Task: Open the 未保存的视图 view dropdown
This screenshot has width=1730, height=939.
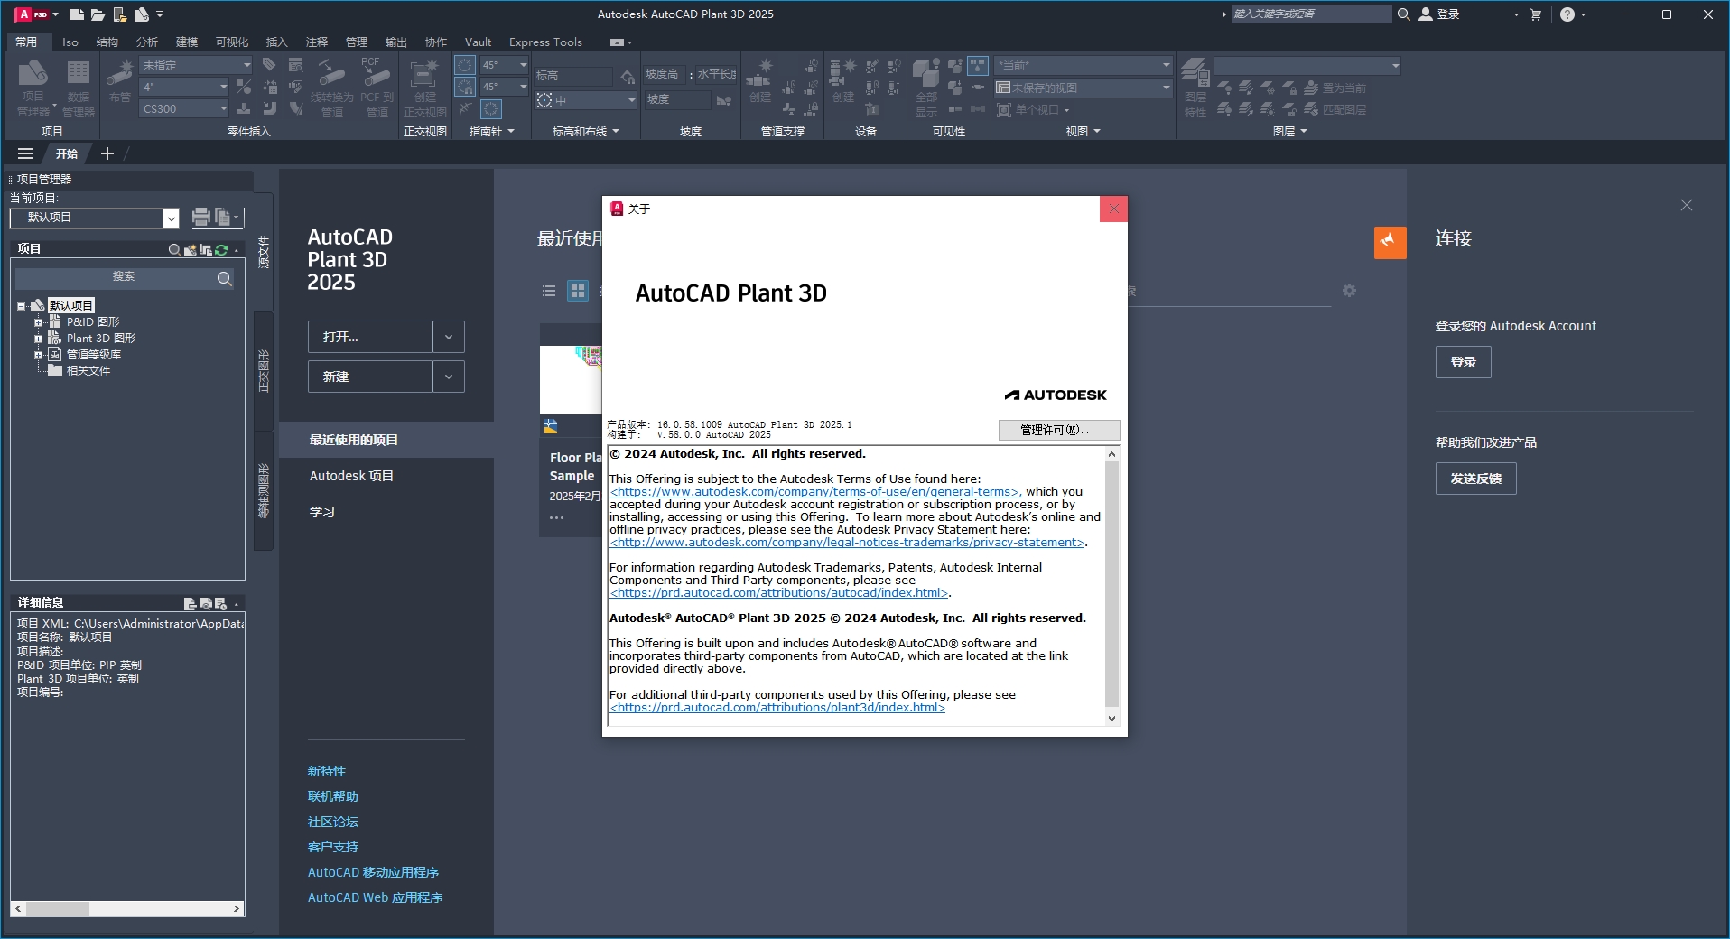Action: tap(1082, 87)
